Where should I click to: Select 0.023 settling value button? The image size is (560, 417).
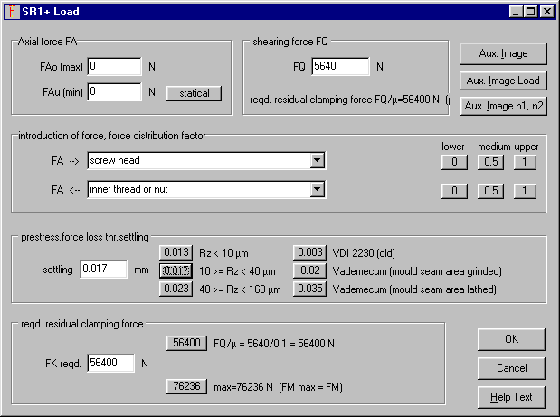[176, 289]
